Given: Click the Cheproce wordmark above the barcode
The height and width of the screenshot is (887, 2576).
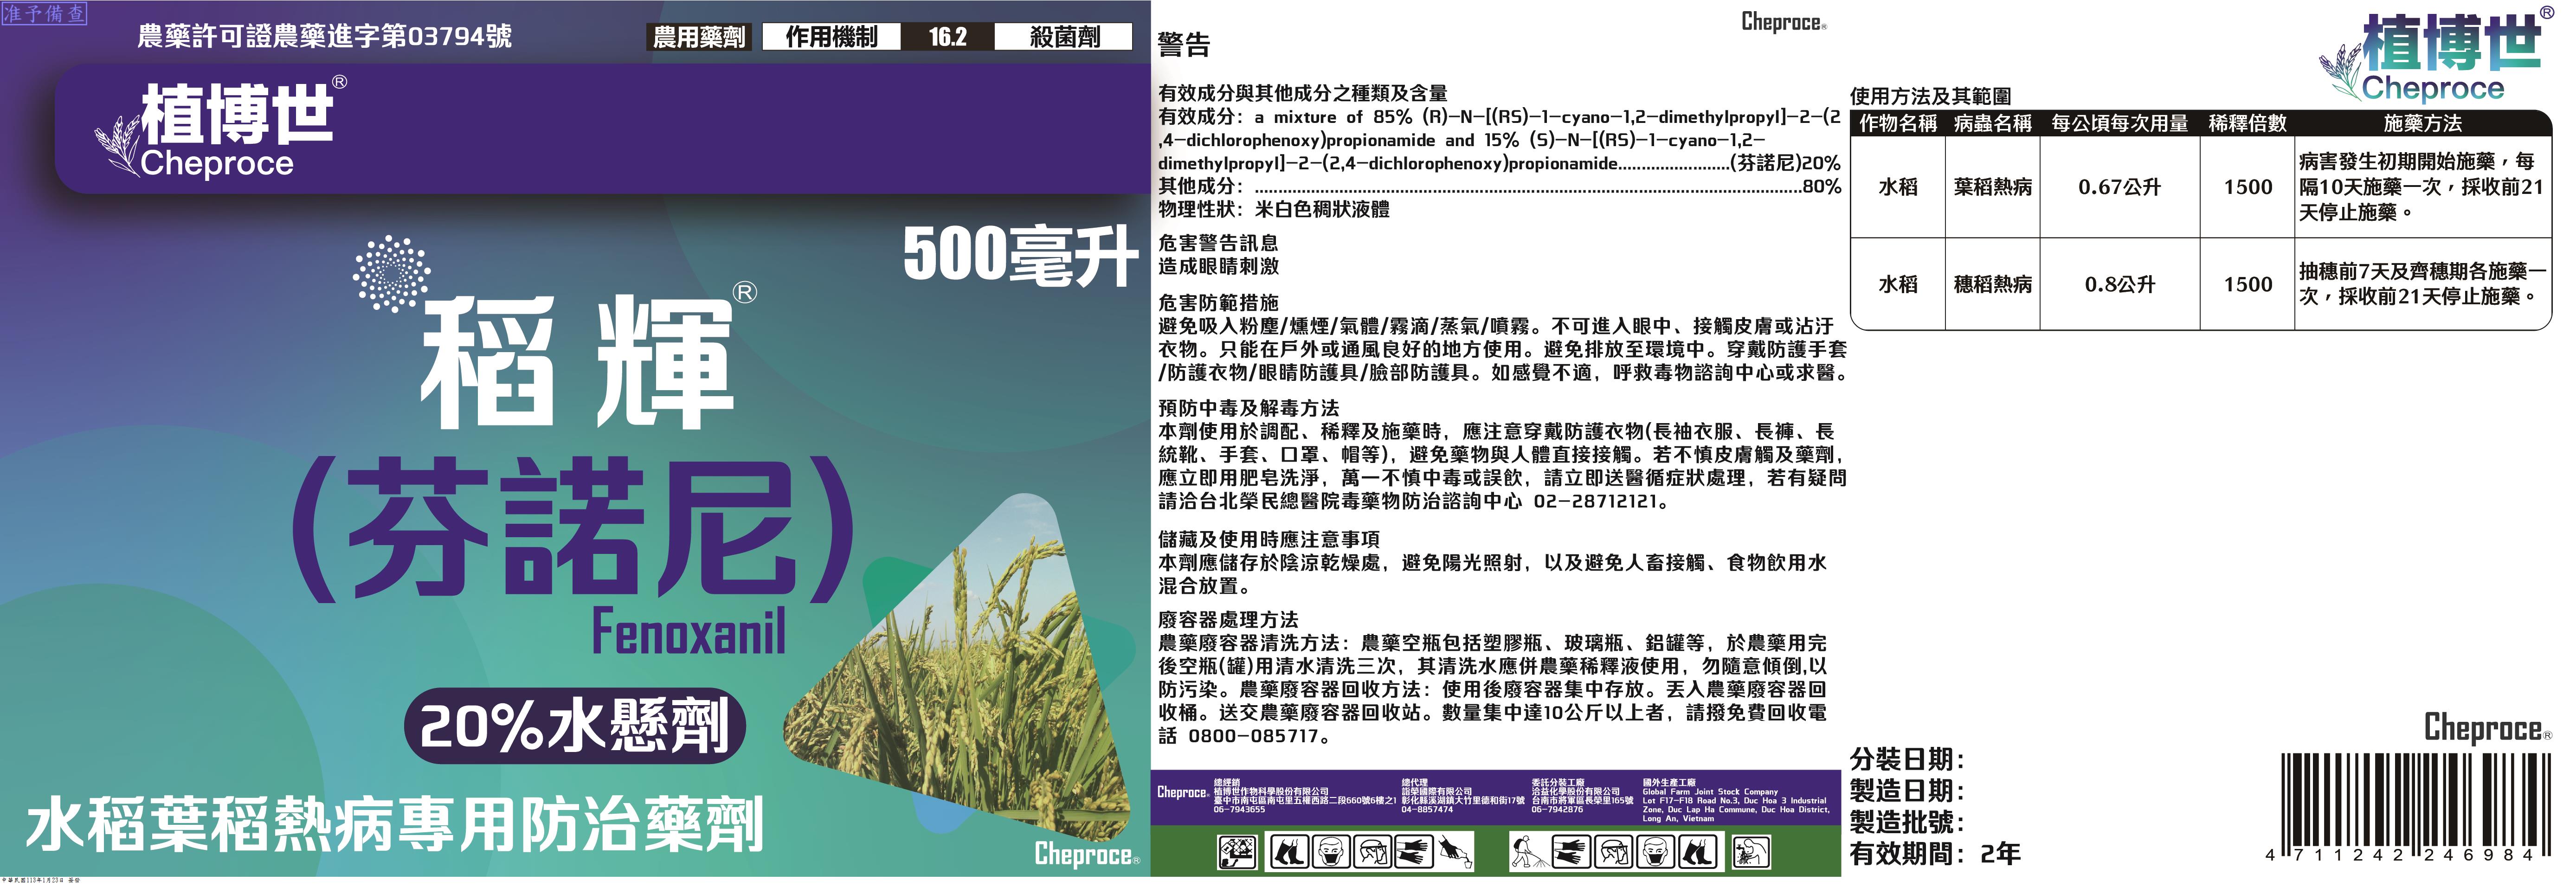Looking at the screenshot, I should click(2488, 728).
